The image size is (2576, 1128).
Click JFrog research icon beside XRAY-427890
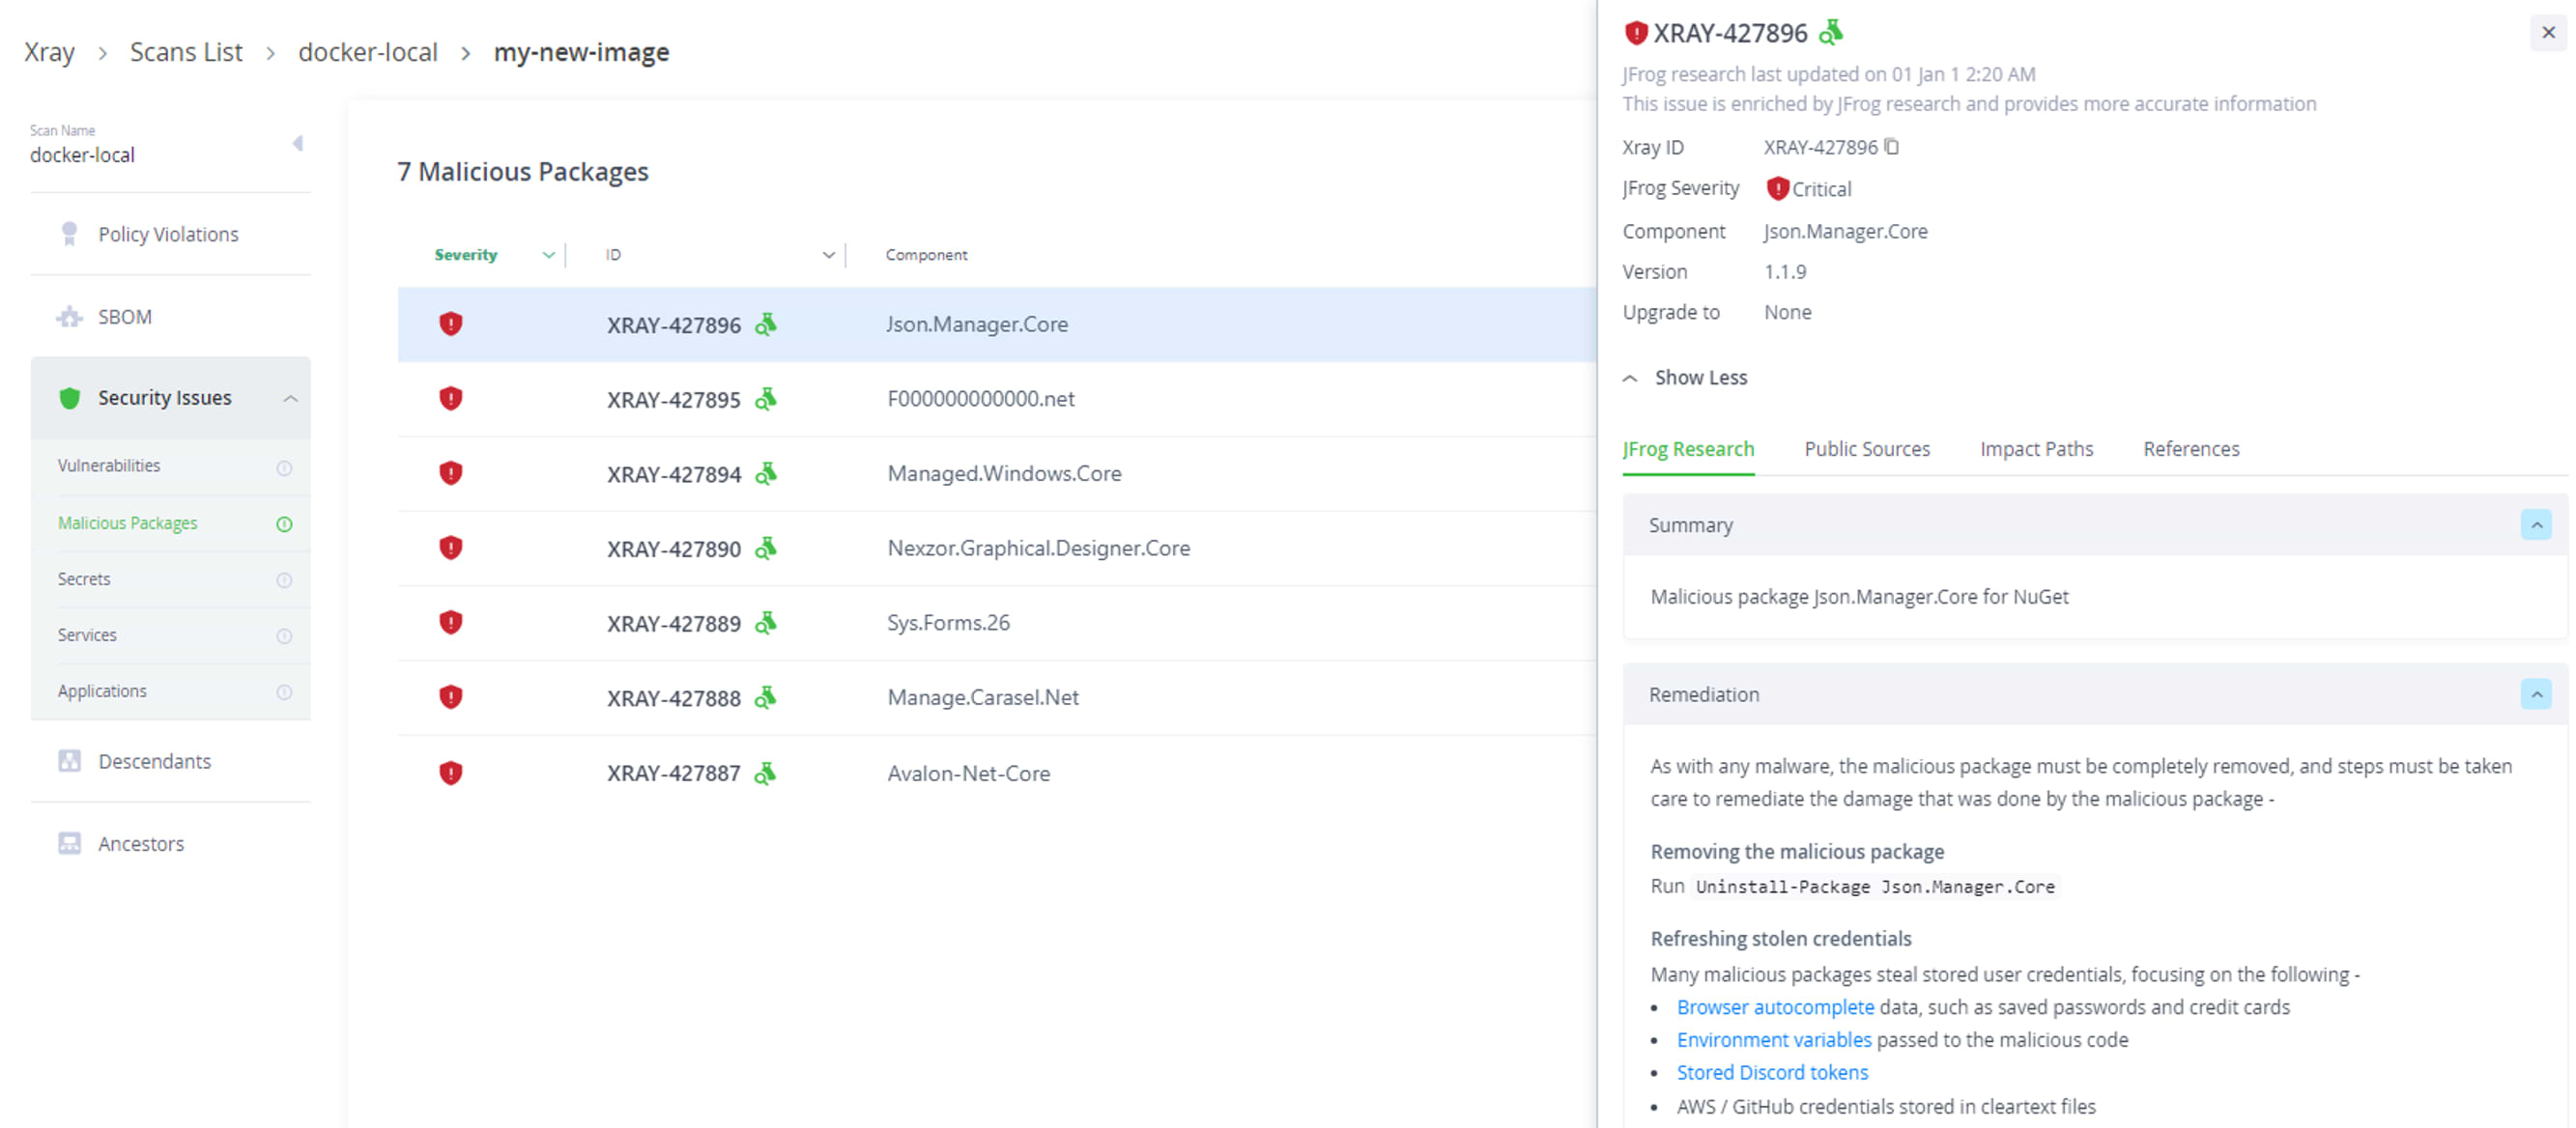point(766,548)
